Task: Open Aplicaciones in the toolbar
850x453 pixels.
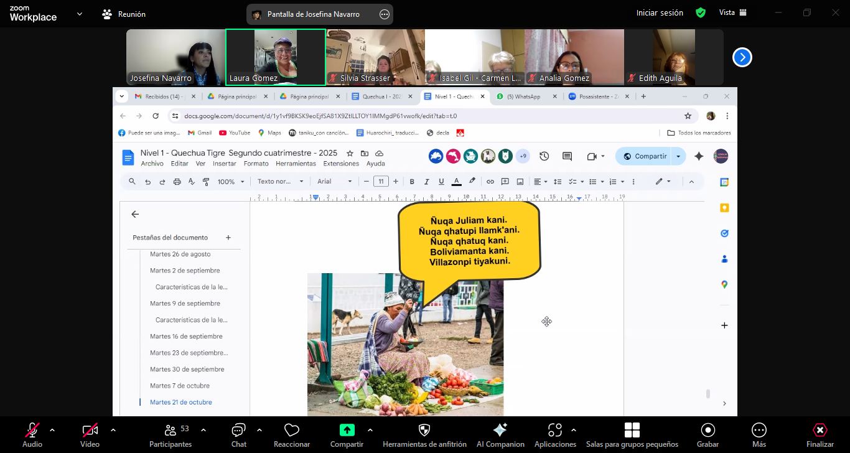Action: coord(554,431)
